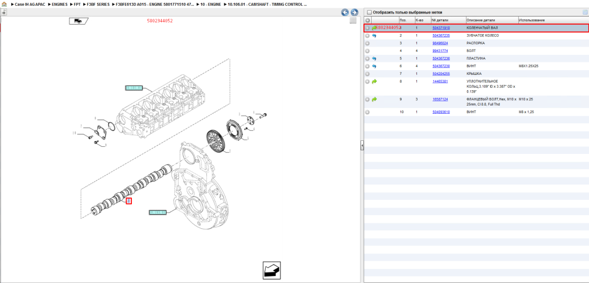Screen dimensions: 589x283
Task: Open part number link for КРЫШКА
Action: (x=441, y=74)
